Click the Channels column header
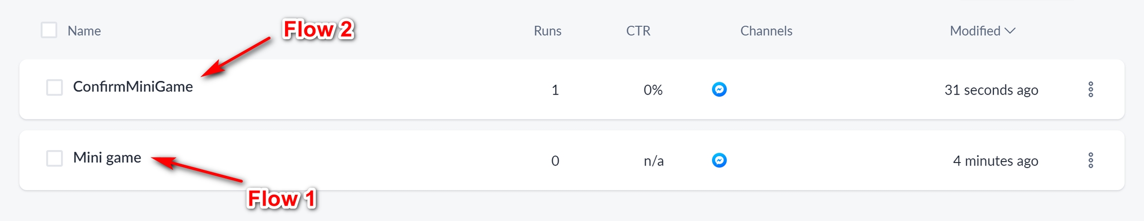The image size is (1144, 221). (x=766, y=31)
